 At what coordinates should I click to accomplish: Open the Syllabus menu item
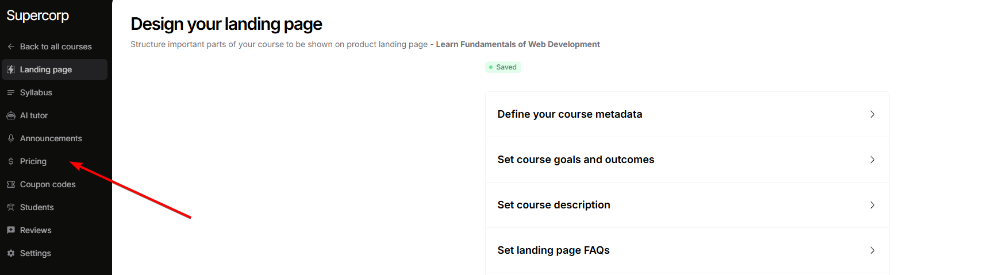pos(36,92)
